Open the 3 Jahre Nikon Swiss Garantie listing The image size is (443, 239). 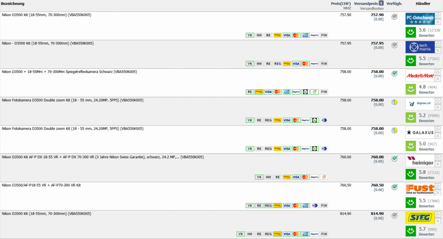tap(103, 157)
